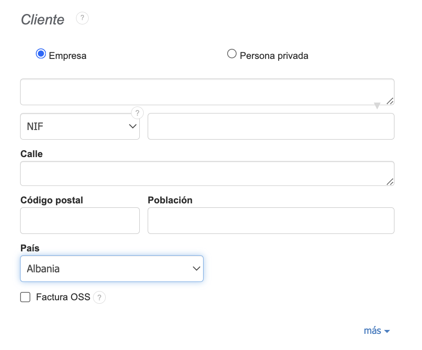Expand the más section
This screenshot has width=422, height=350.
tap(387, 331)
